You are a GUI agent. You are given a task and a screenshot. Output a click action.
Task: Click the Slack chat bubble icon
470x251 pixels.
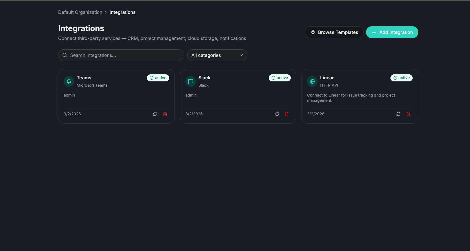pos(190,81)
